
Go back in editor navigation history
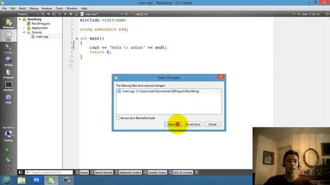tap(65, 14)
